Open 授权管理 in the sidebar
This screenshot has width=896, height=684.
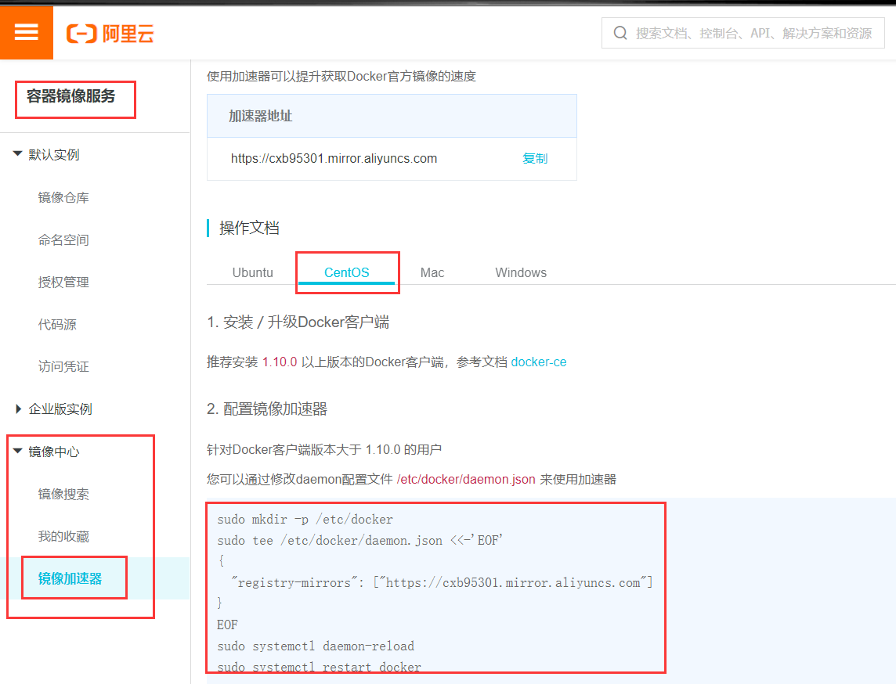[63, 282]
